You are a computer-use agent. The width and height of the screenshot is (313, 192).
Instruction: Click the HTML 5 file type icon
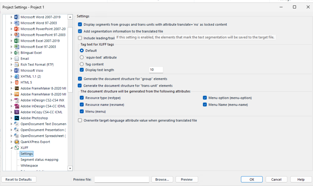tap(17, 82)
